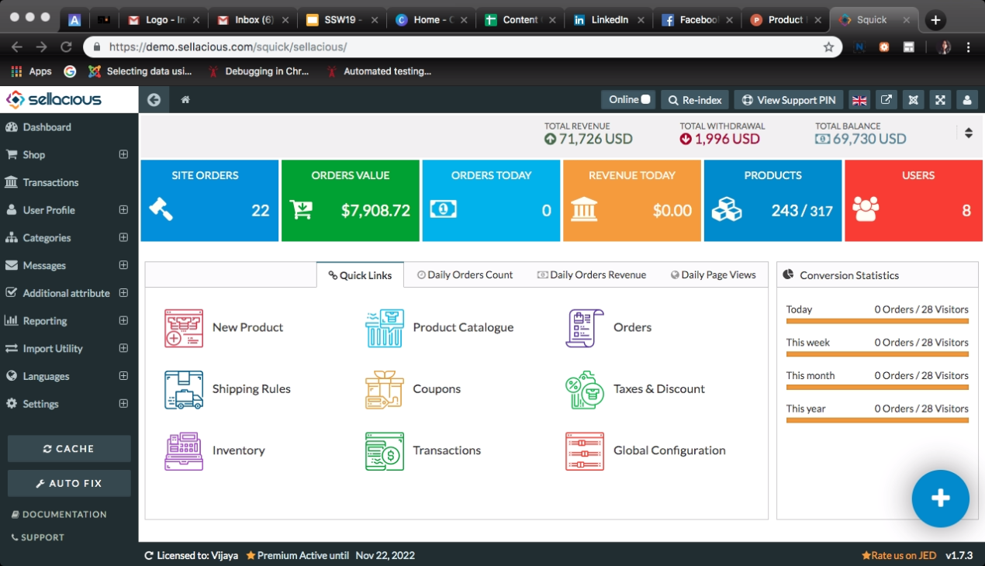
Task: Open the user account icon in top bar
Action: (x=966, y=99)
